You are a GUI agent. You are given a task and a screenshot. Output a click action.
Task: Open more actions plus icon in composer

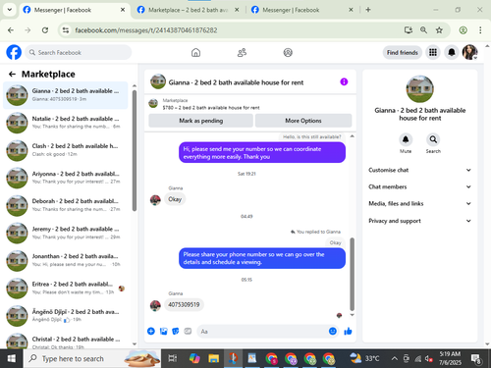[151, 331]
